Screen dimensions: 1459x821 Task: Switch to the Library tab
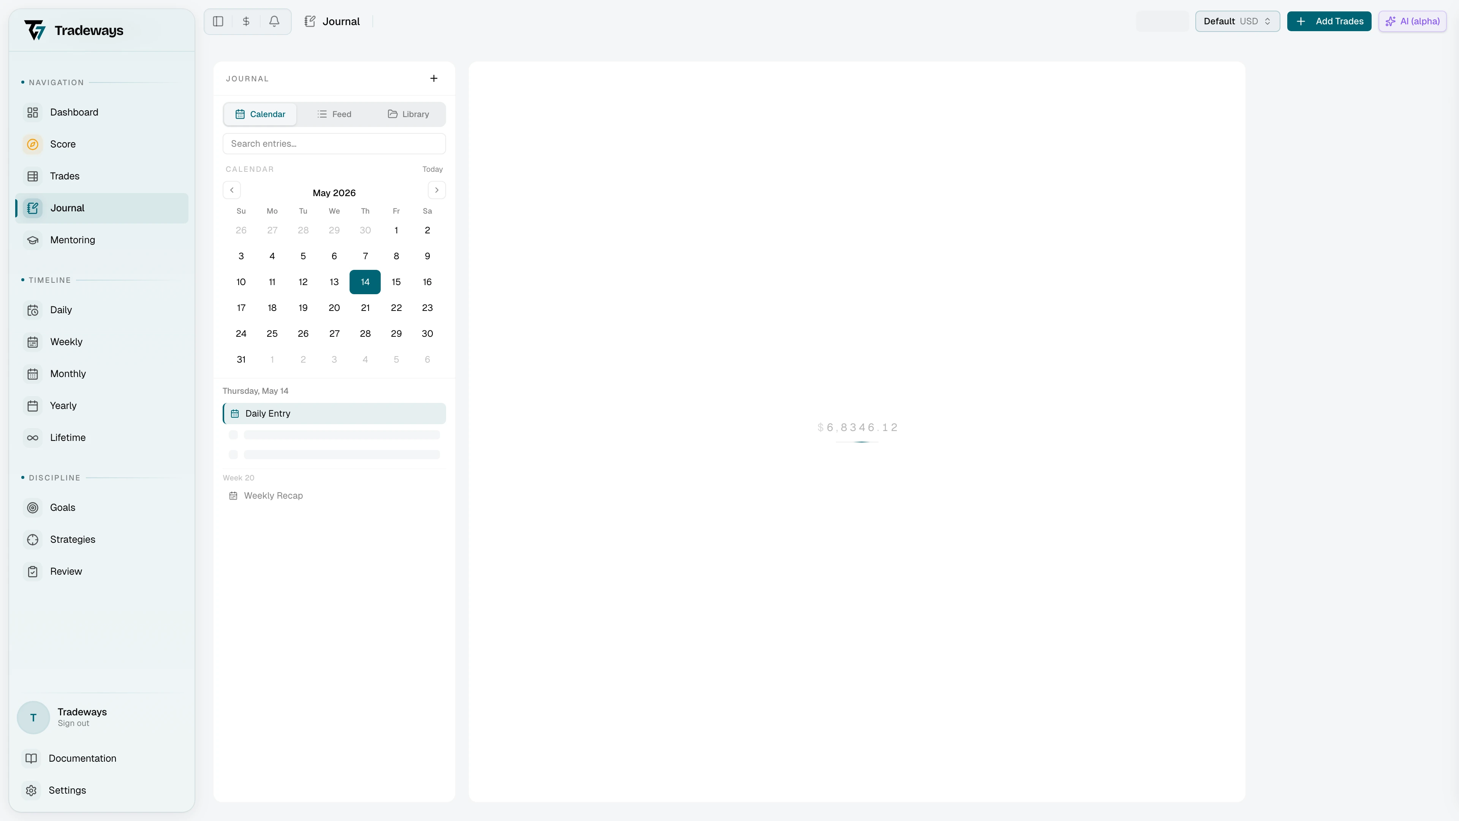pos(408,114)
